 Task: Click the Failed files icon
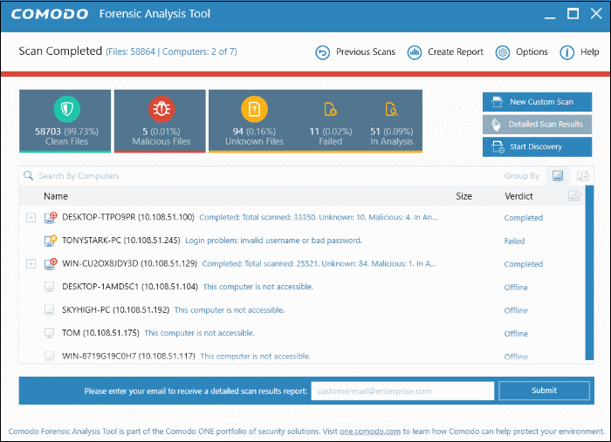tap(330, 111)
